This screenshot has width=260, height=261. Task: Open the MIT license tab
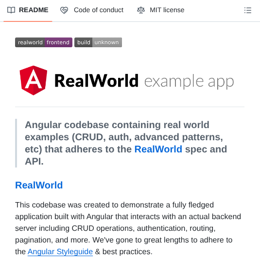pos(160,10)
